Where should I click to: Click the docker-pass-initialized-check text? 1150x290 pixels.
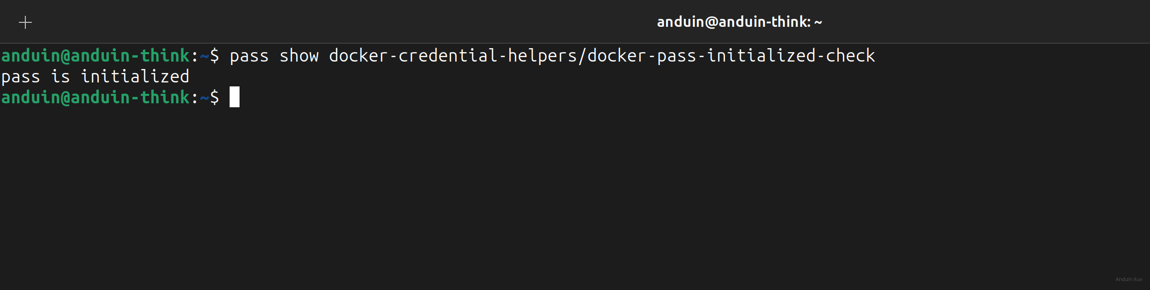[731, 56]
